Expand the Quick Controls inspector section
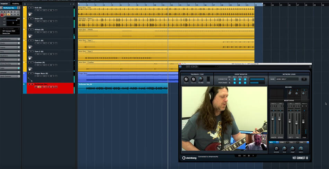The height and width of the screenshot is (169, 329). [x=10, y=76]
